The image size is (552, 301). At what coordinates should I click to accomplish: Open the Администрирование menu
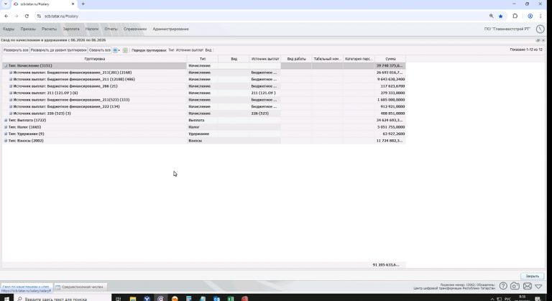[171, 29]
